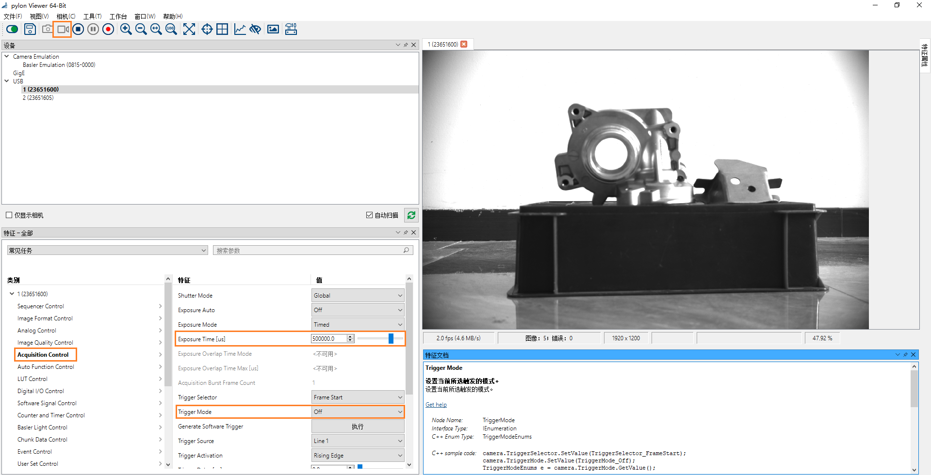
Task: Click the Get help link
Action: 436,405
